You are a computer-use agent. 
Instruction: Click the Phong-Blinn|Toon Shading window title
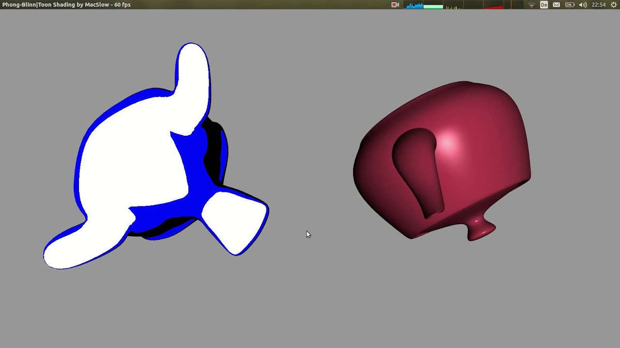(x=66, y=5)
